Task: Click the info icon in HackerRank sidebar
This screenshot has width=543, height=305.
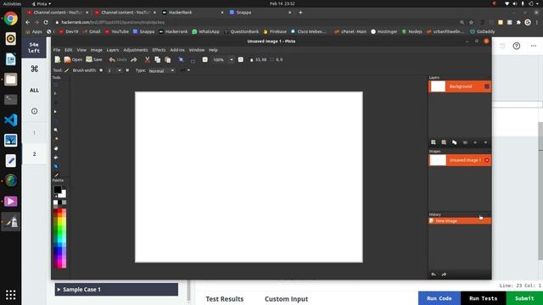Action: click(34, 111)
